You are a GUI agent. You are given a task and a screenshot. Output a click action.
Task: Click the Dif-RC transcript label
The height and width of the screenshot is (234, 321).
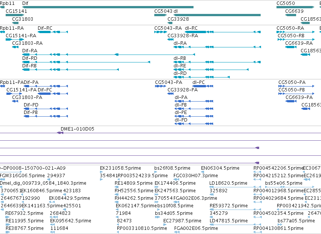pyautogui.click(x=45, y=28)
